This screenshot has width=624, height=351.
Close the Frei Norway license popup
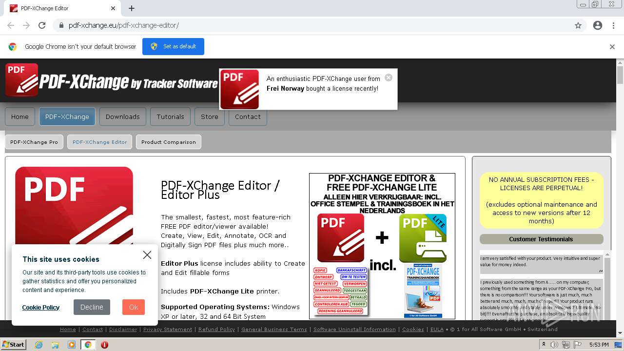click(389, 78)
